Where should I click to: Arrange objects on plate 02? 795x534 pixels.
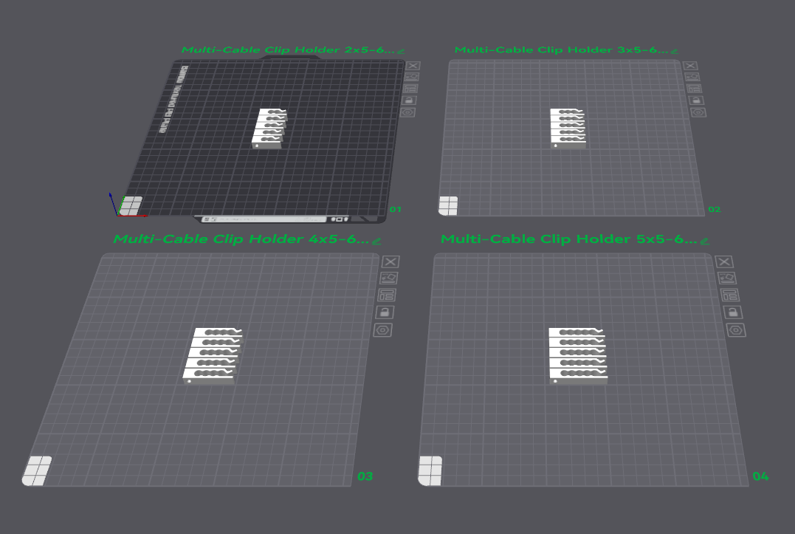pos(694,89)
